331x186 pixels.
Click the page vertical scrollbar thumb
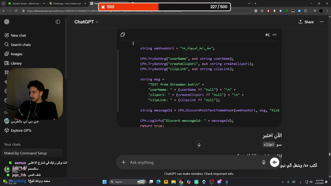pyautogui.click(x=329, y=154)
